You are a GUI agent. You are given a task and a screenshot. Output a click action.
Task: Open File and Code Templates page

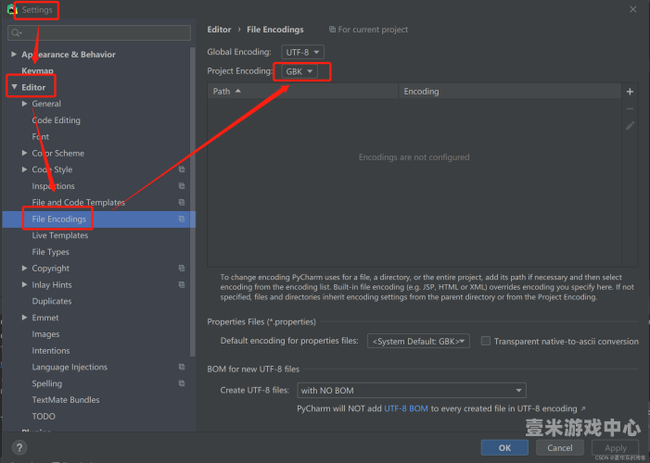(x=78, y=202)
